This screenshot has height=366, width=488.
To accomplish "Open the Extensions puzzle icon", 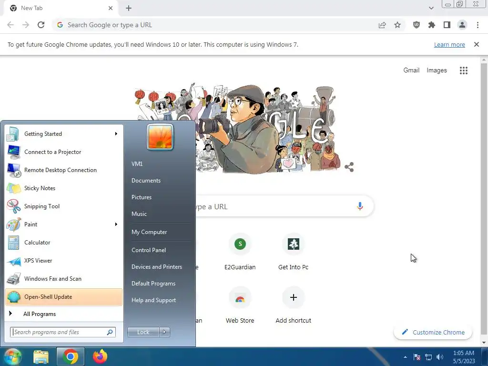I will point(432,25).
